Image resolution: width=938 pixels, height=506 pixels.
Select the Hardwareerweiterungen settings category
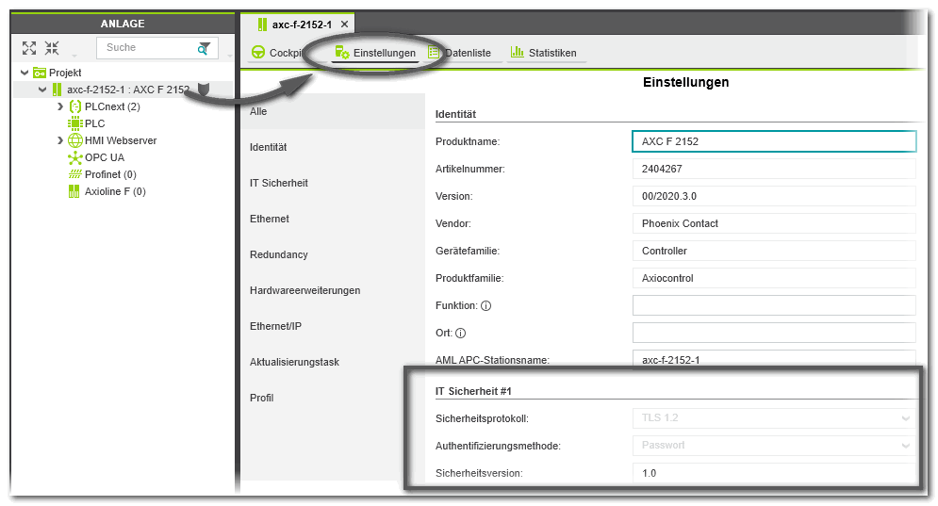pyautogui.click(x=333, y=290)
